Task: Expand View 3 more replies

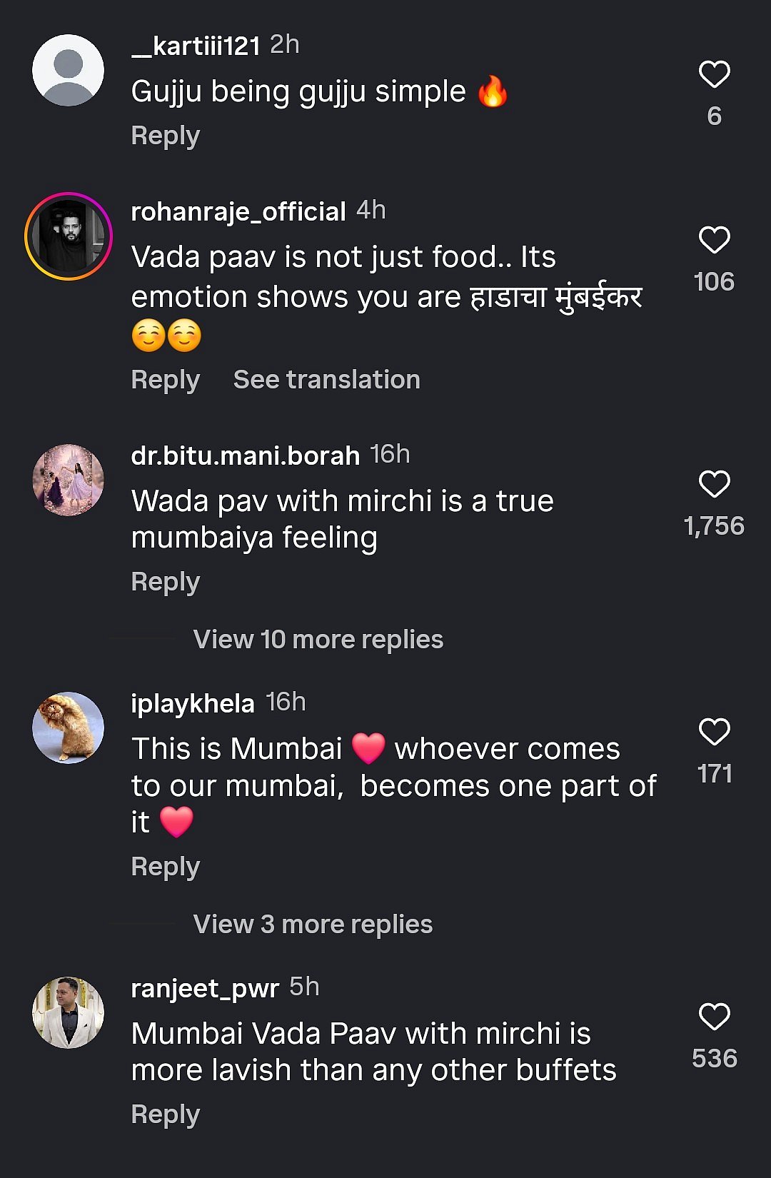Action: click(x=313, y=925)
